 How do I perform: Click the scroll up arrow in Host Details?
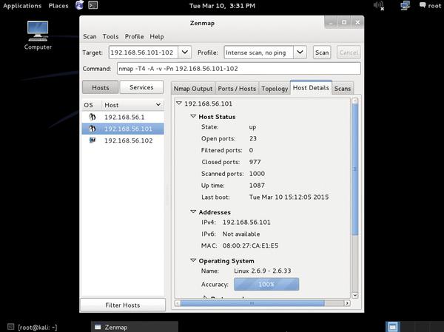(354, 101)
